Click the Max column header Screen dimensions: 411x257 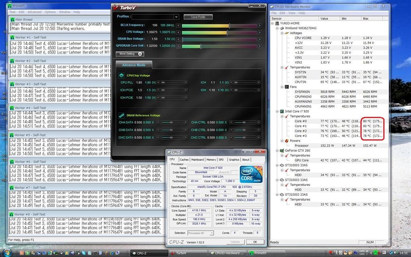click(x=372, y=18)
